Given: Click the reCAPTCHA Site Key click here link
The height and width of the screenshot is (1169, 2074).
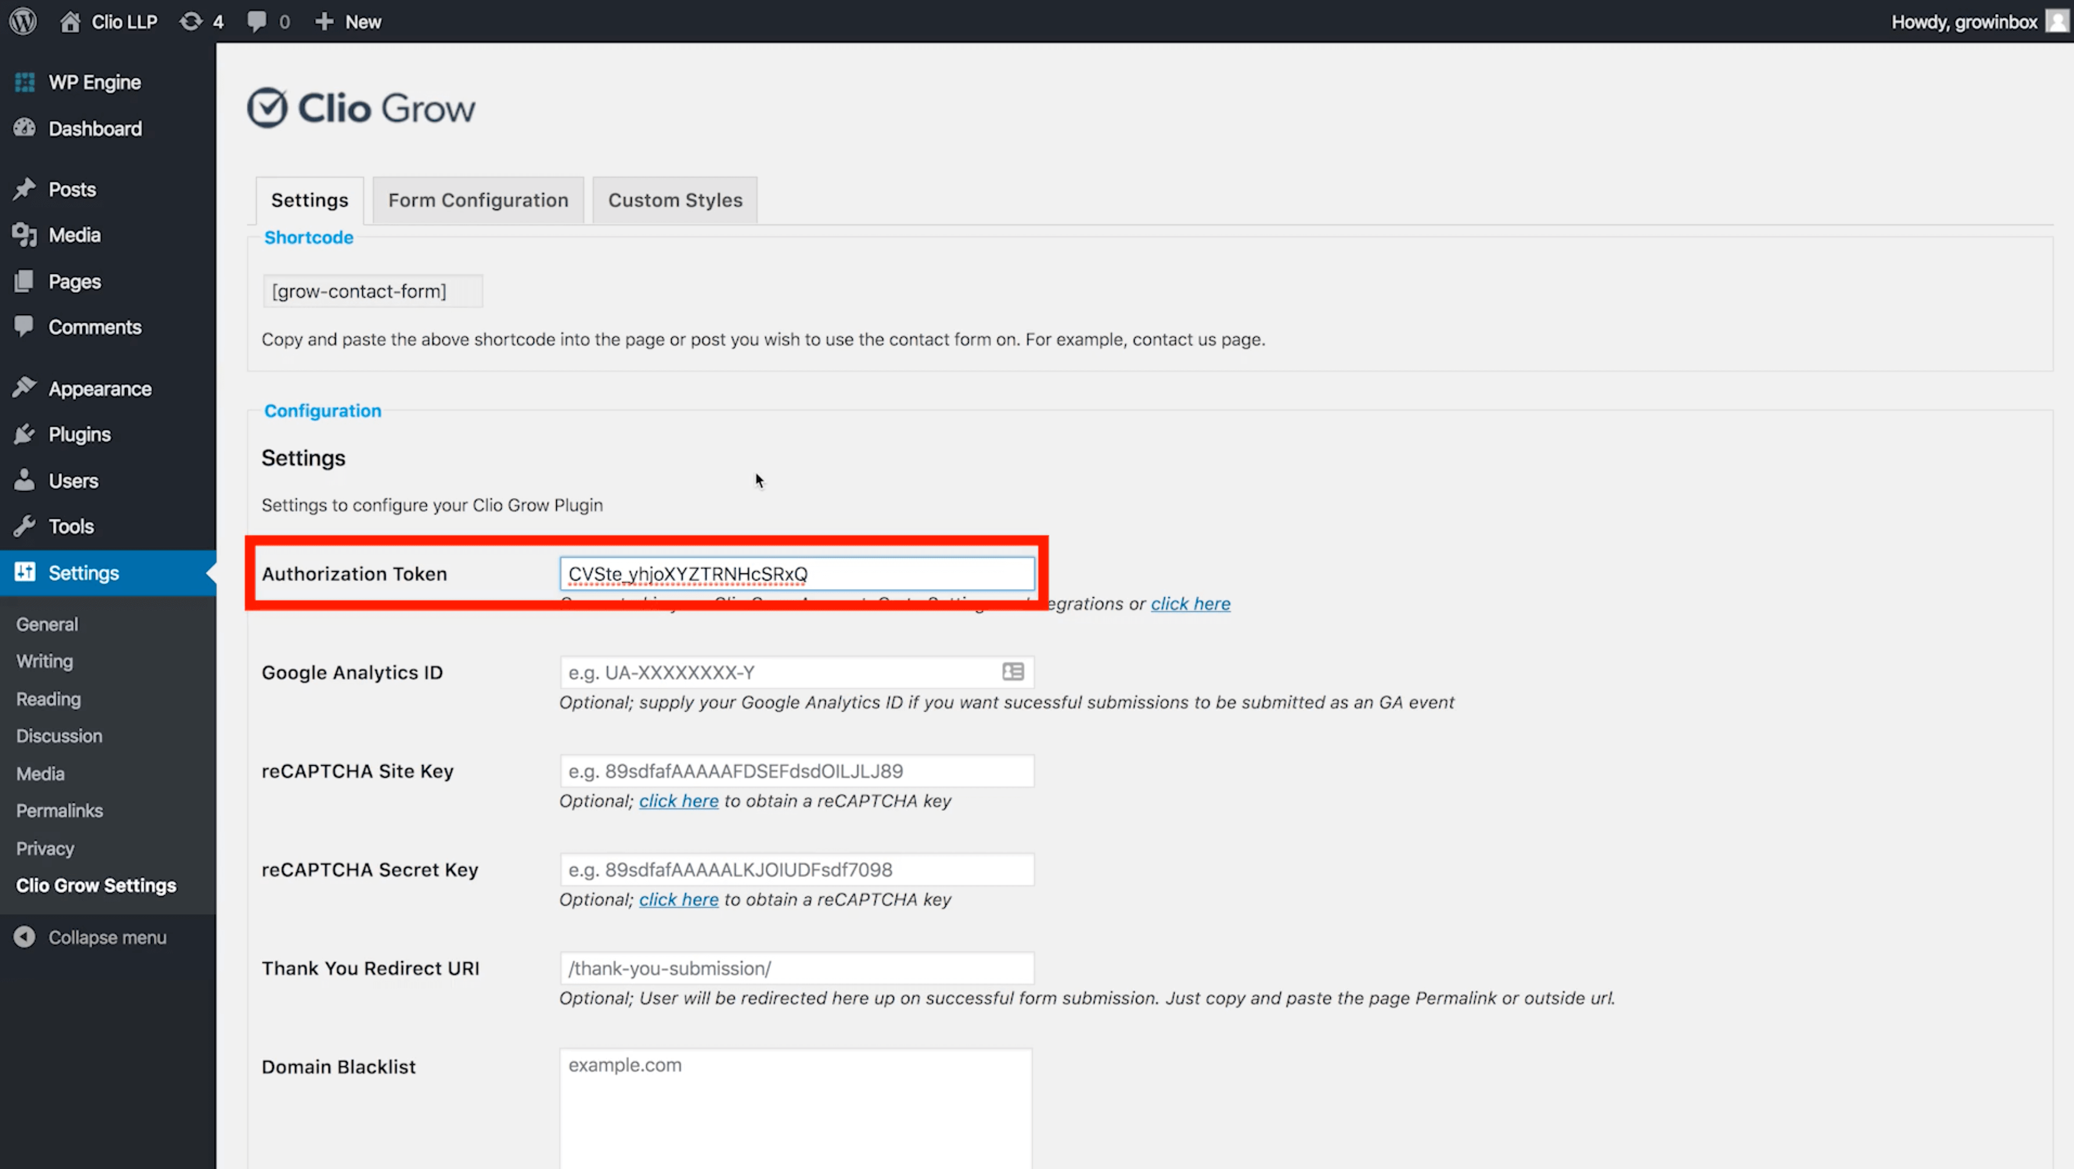Looking at the screenshot, I should click(x=678, y=801).
